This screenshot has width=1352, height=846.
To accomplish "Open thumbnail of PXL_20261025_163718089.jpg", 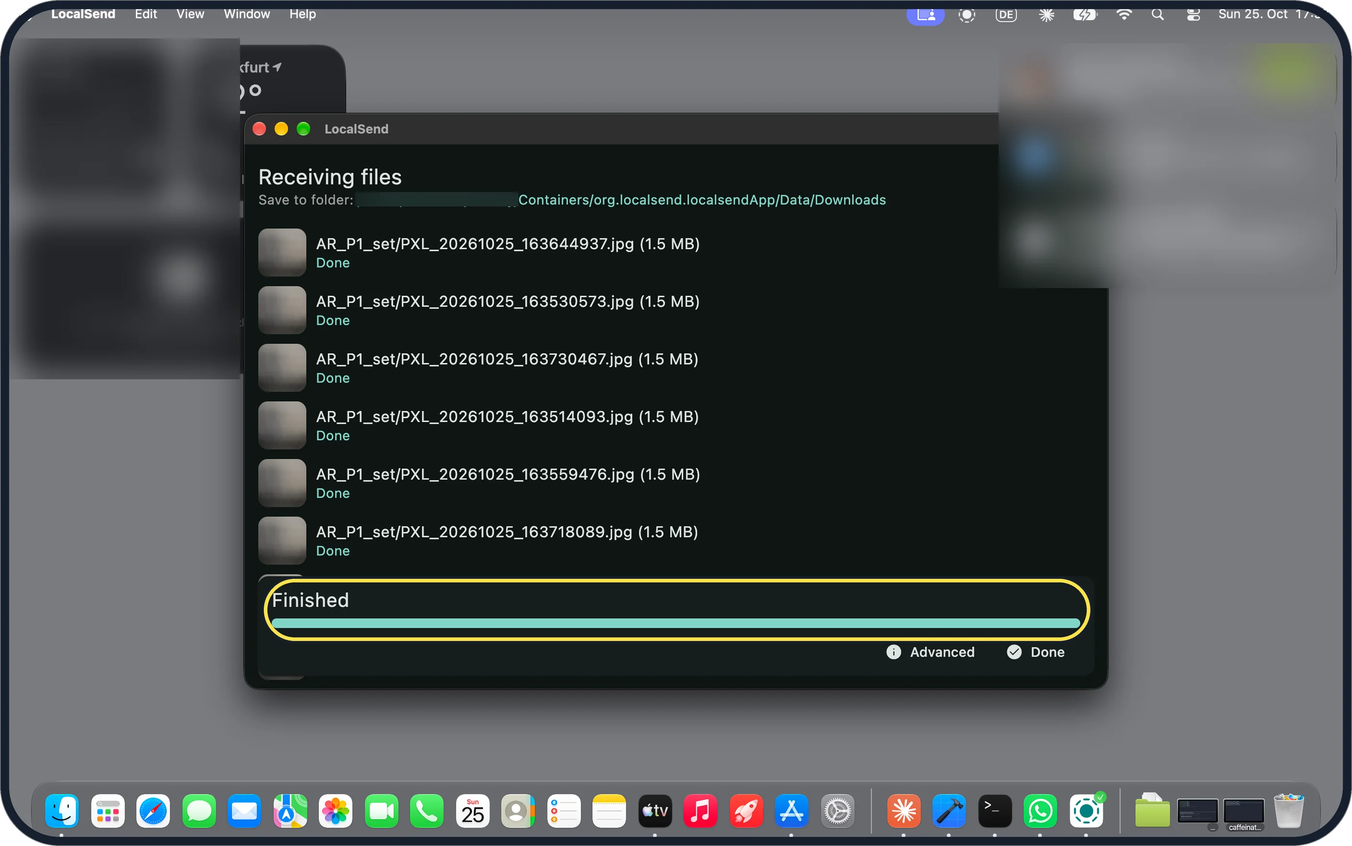I will (282, 541).
